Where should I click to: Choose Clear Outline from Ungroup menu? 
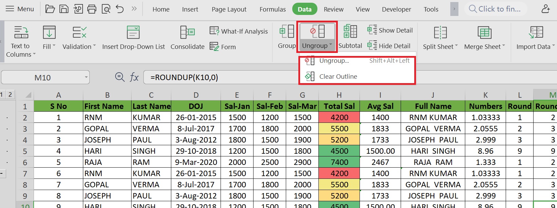tap(338, 77)
